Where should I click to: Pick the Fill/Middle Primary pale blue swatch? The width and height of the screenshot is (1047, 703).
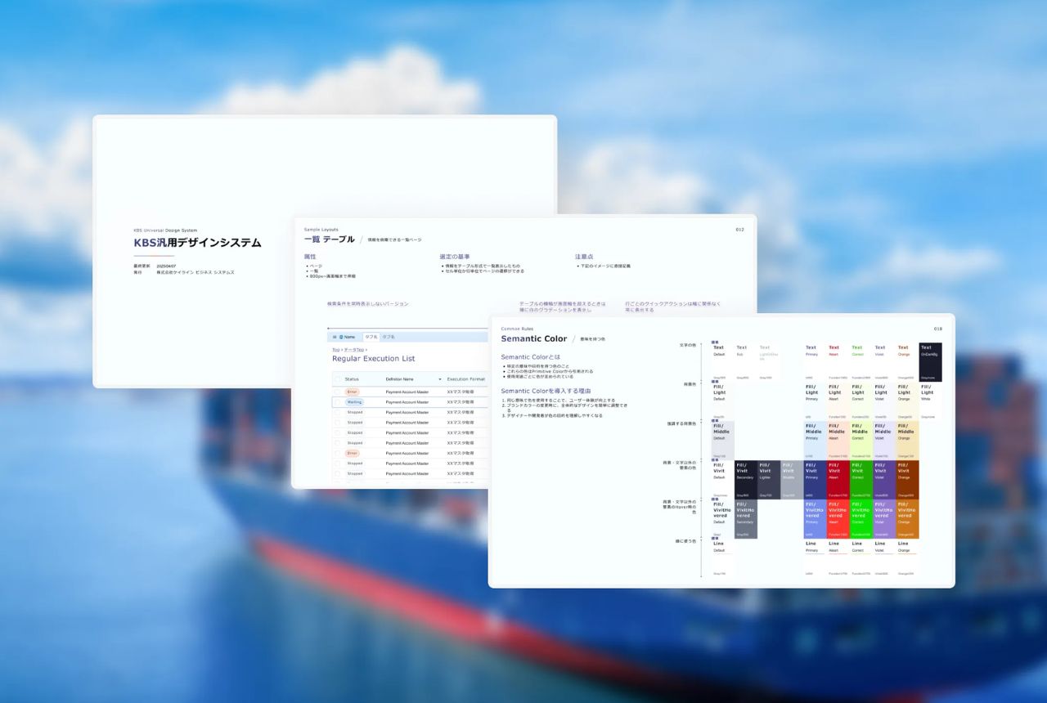coord(815,441)
